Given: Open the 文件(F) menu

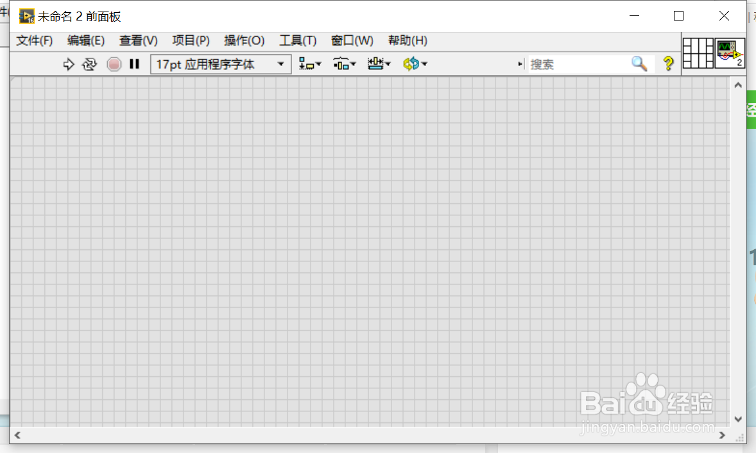Looking at the screenshot, I should click(34, 40).
